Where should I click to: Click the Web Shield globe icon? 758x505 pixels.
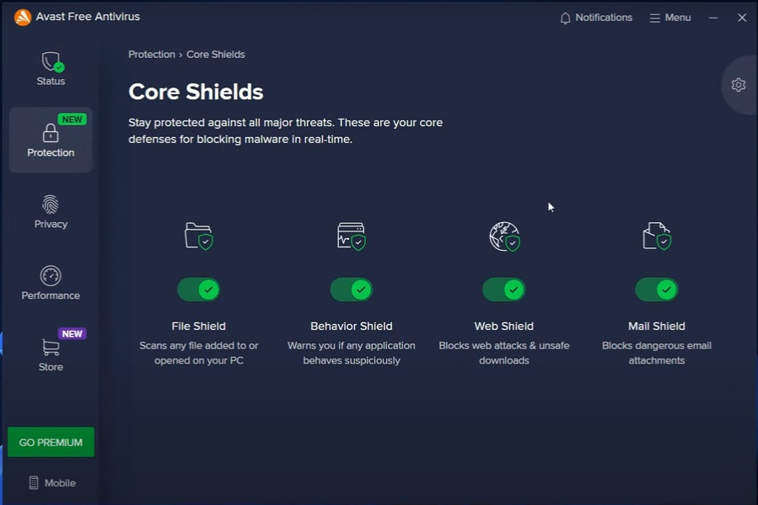504,237
